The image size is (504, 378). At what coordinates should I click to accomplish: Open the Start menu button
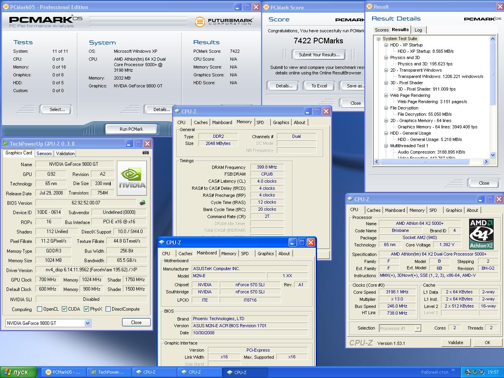[x=19, y=372]
